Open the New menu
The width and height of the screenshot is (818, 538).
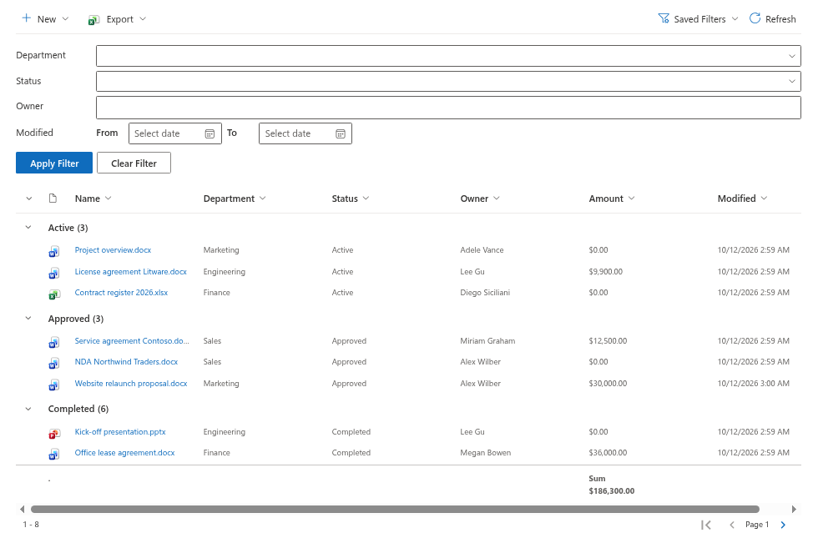click(45, 18)
